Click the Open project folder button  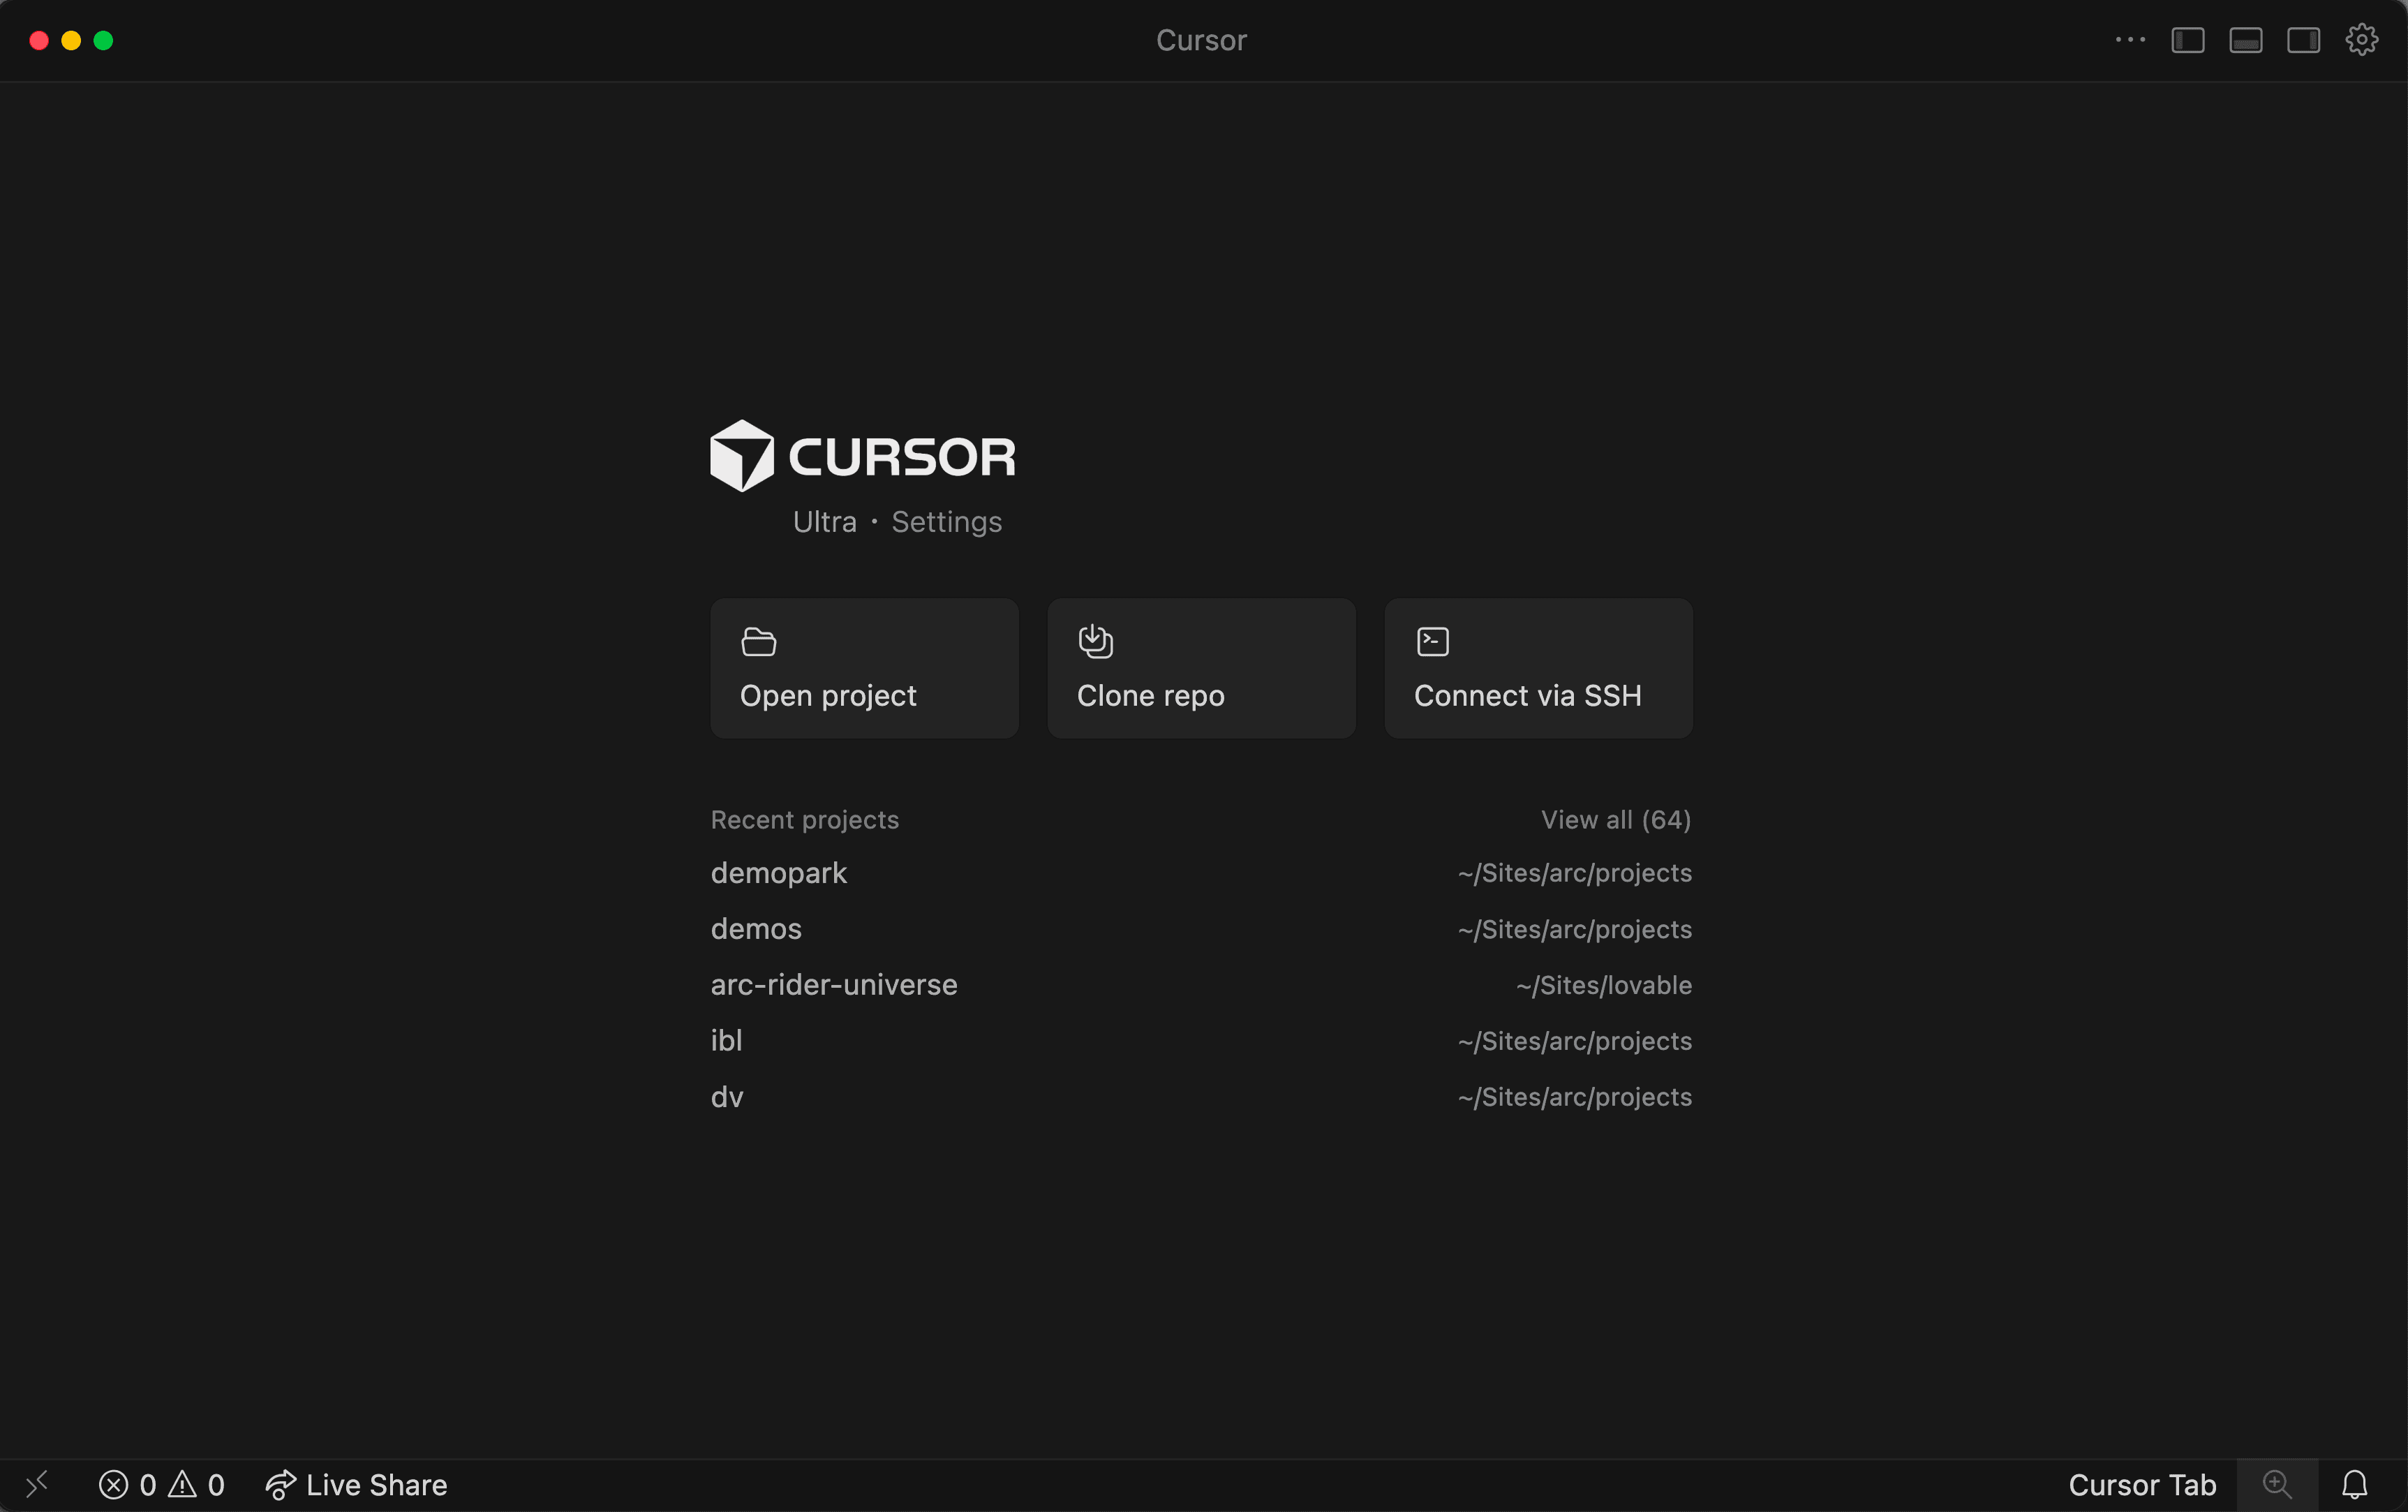(863, 668)
